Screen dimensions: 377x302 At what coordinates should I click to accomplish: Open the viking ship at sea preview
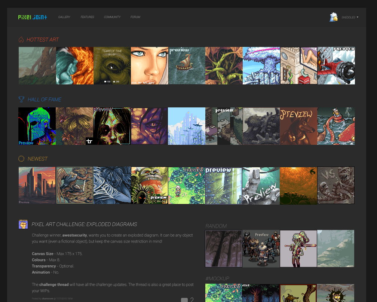[187, 66]
